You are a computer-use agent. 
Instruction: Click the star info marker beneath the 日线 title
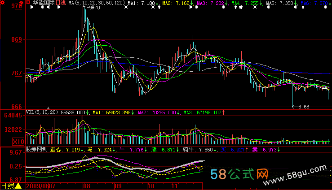[59, 7]
